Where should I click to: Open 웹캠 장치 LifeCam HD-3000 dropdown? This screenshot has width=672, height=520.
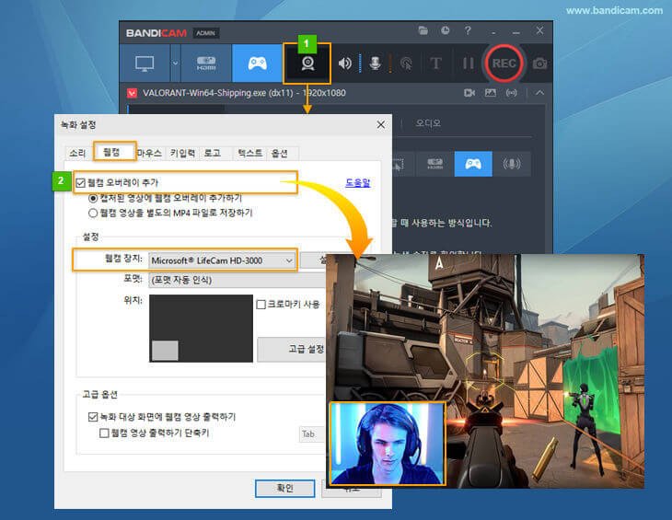tap(222, 260)
